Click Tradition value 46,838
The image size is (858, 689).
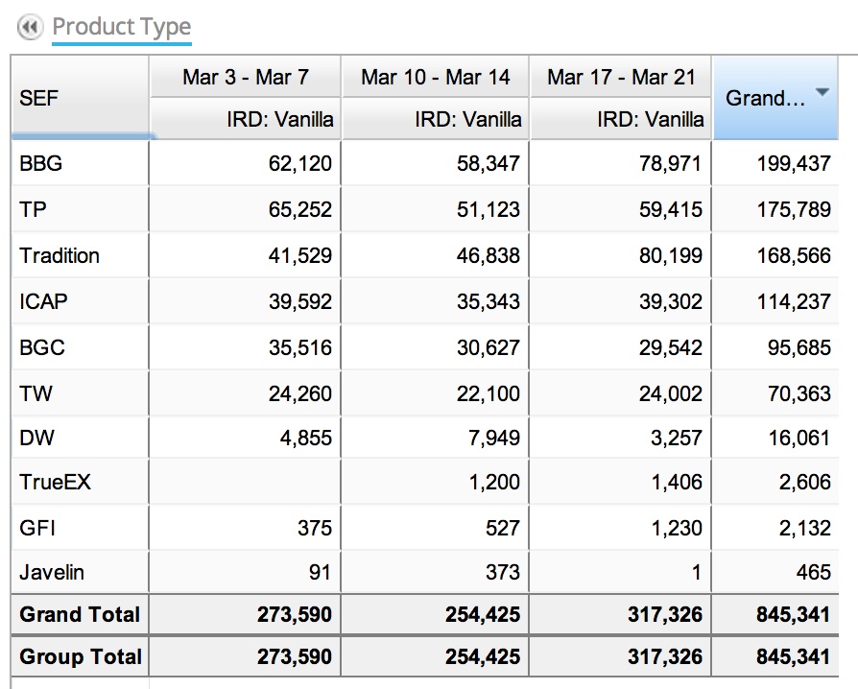click(x=489, y=255)
